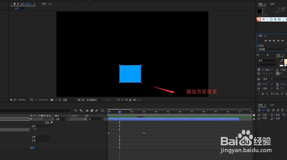Image resolution: width=287 pixels, height=160 pixels.
Task: Step forward one frame in preview
Action: coord(278,41)
